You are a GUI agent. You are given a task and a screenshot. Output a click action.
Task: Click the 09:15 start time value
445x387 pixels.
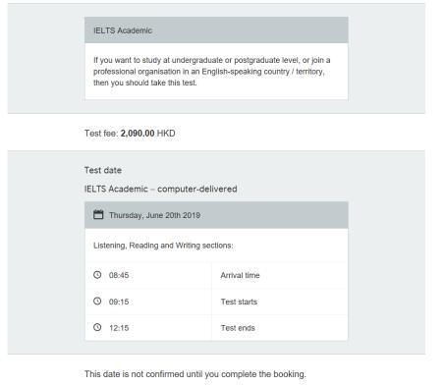point(119,302)
